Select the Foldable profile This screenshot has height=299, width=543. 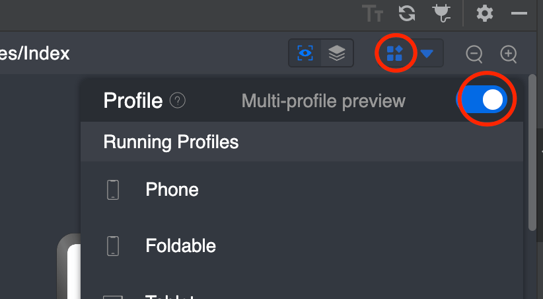tap(180, 246)
